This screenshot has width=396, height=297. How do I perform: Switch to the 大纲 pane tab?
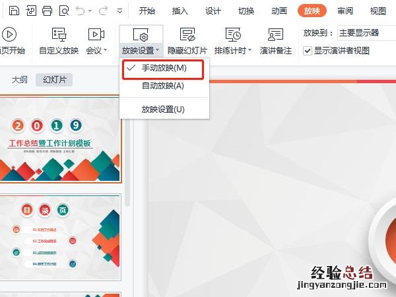point(19,80)
